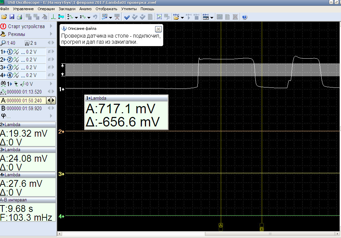Close the Описание файла note popup
The height and width of the screenshot is (238, 341).
pos(158,29)
